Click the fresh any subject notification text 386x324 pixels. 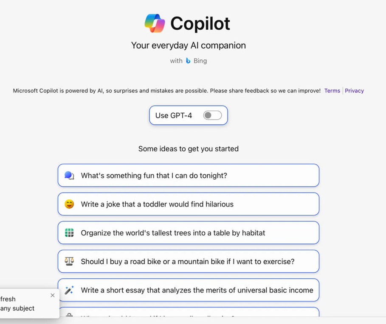pos(17,304)
